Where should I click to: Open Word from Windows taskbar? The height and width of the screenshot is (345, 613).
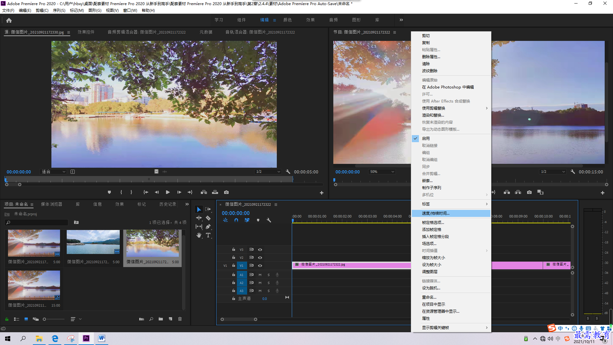point(102,338)
